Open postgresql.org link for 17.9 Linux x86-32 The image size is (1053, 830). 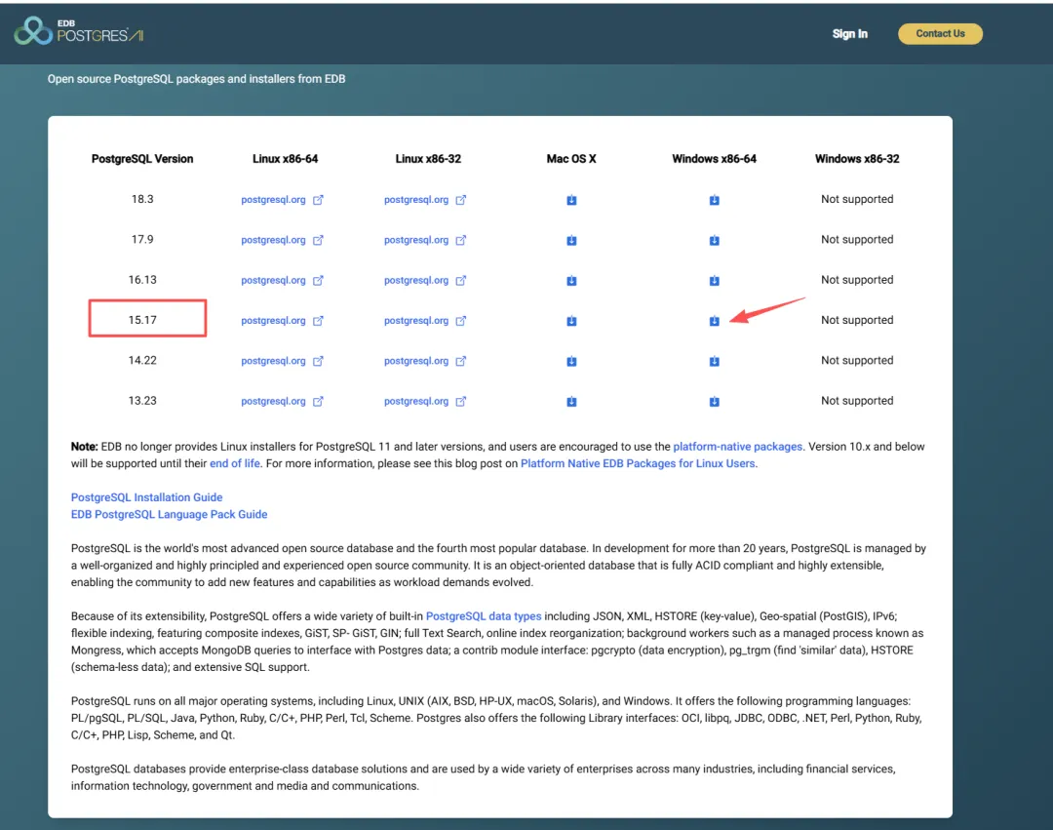[415, 240]
